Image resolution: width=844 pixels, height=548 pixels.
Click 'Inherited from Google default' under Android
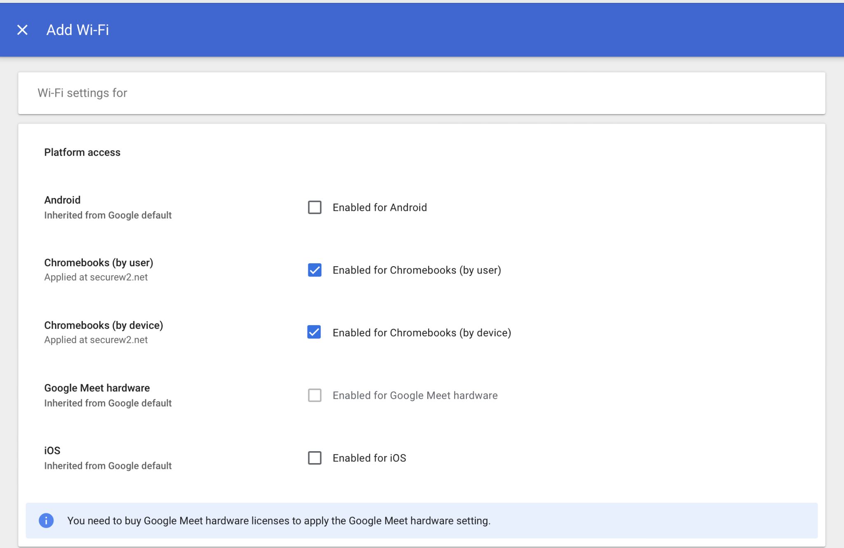(x=108, y=215)
